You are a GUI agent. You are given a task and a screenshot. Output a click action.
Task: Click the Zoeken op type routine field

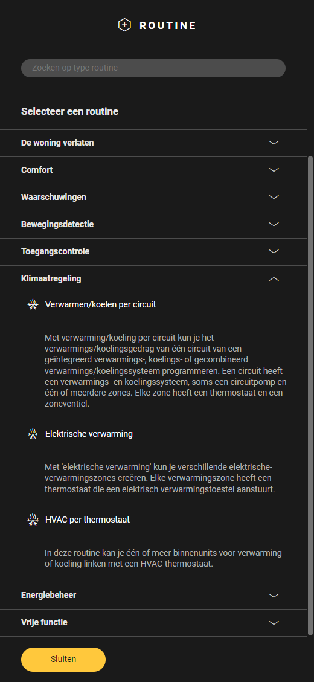(x=153, y=68)
